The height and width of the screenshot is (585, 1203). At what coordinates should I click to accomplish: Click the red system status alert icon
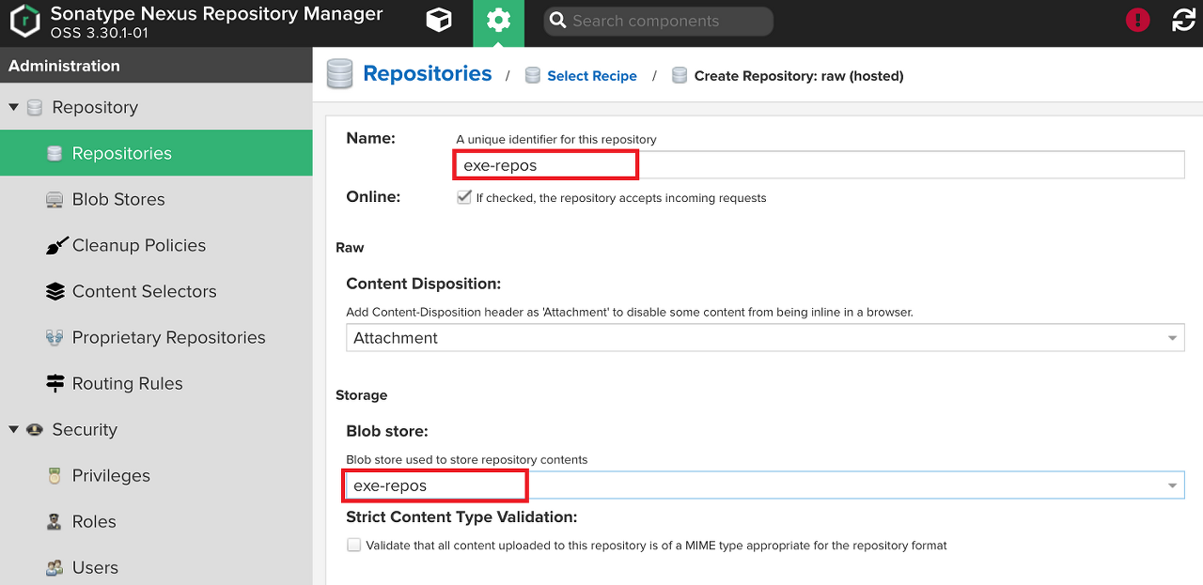[1138, 21]
